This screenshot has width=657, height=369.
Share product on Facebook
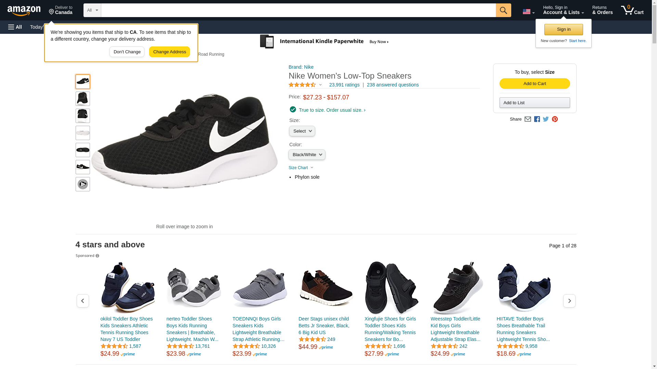(x=537, y=119)
